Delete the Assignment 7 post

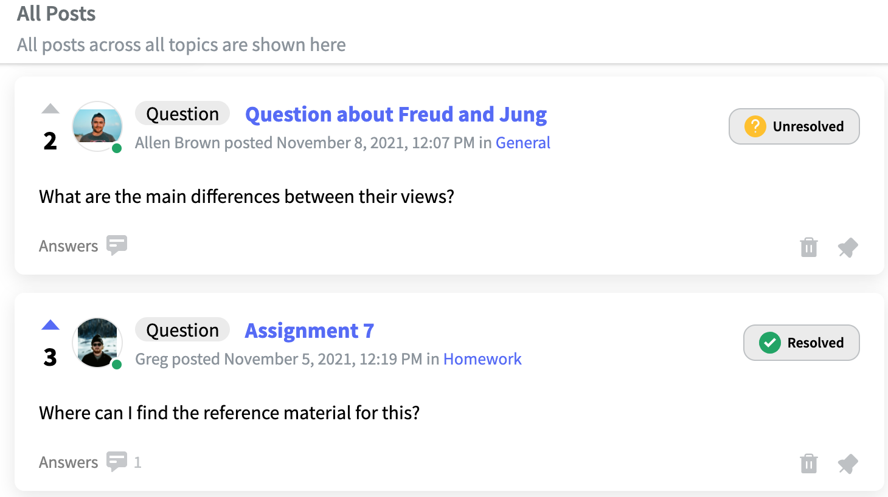coord(809,464)
